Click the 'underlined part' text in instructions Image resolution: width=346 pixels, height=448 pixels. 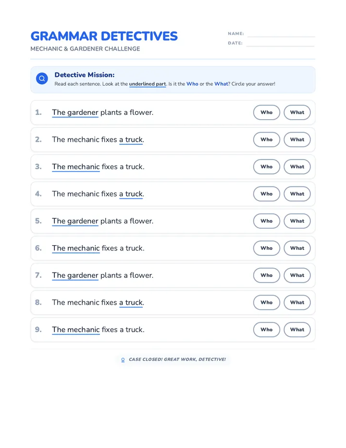pos(148,84)
